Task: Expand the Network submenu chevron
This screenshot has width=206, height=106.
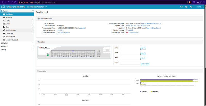Action: click(x=33, y=17)
